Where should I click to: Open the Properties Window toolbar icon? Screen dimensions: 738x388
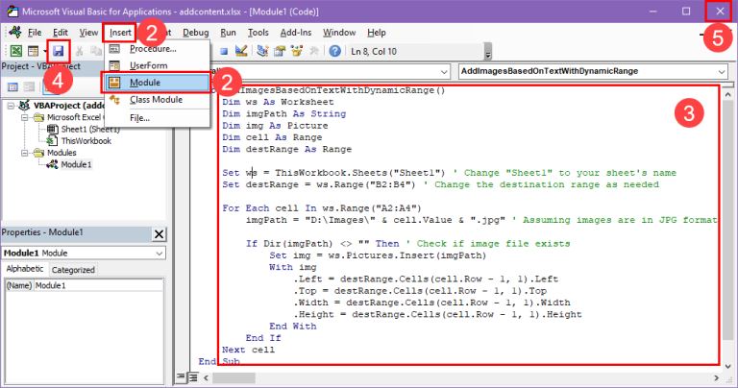(x=280, y=51)
